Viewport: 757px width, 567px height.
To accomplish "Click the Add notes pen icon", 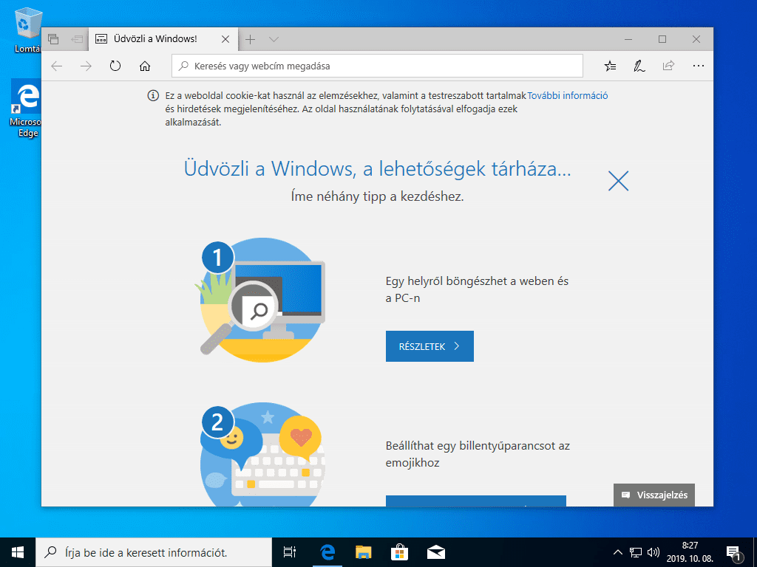I will coord(639,66).
